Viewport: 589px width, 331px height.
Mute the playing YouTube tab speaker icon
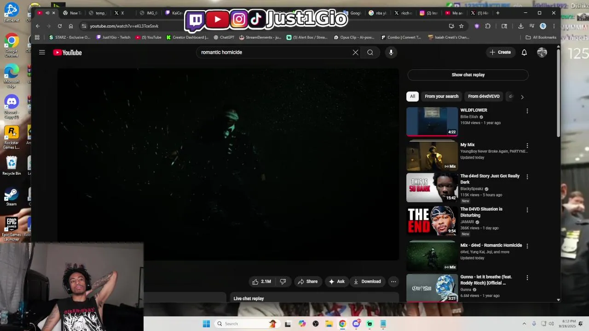tap(47, 13)
